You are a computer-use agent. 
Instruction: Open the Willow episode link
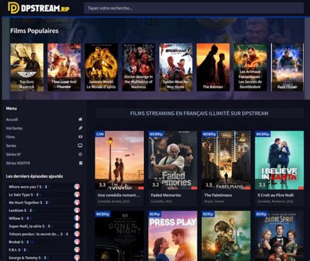[19, 218]
